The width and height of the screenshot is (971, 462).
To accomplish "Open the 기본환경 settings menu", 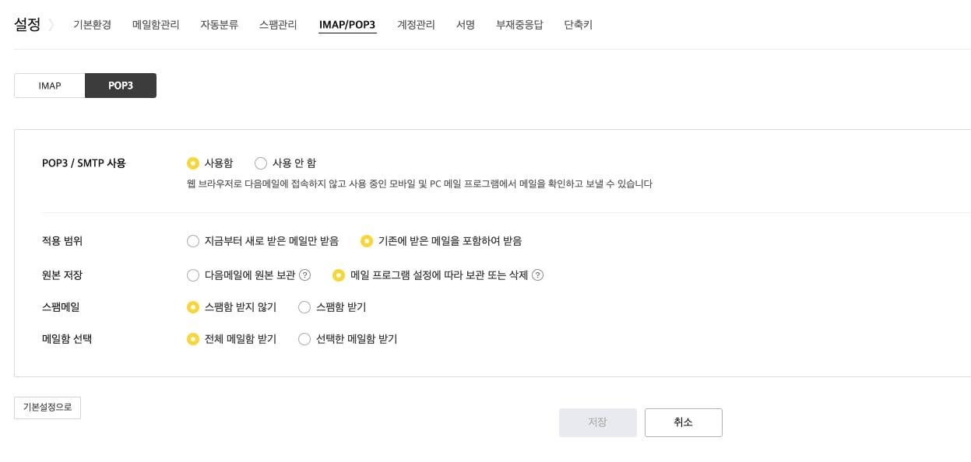I will (x=92, y=25).
